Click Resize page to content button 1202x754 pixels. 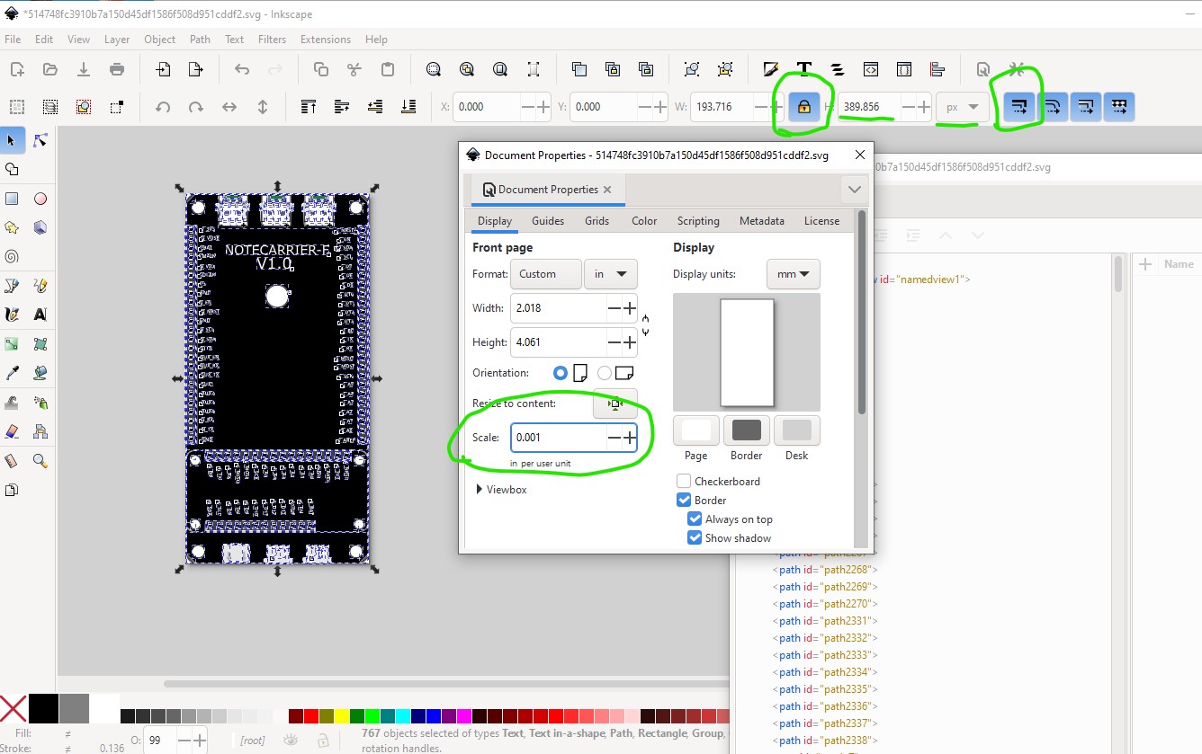[x=615, y=404]
